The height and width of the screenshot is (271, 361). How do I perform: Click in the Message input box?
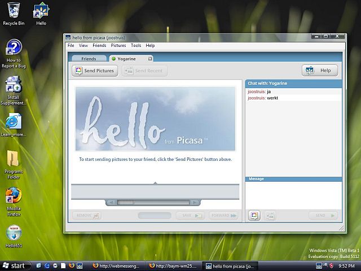[293, 195]
